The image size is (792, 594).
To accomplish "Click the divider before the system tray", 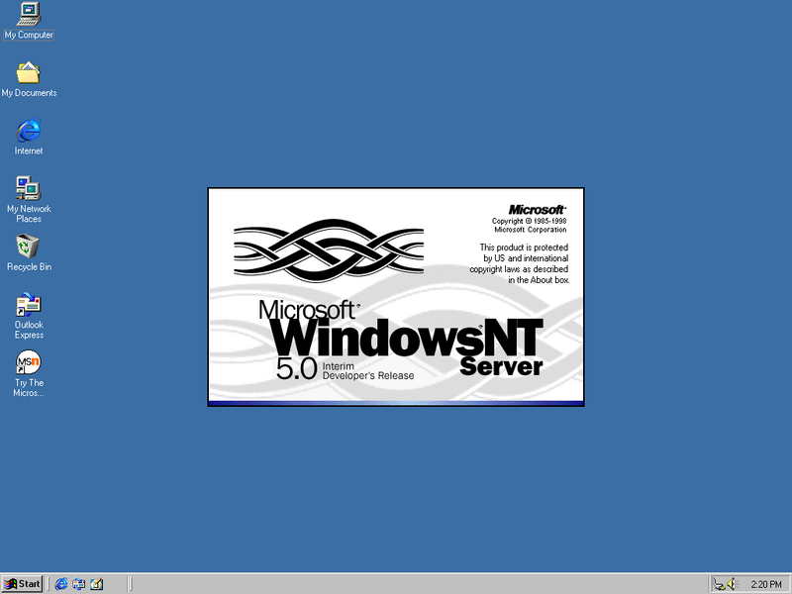I will (709, 584).
